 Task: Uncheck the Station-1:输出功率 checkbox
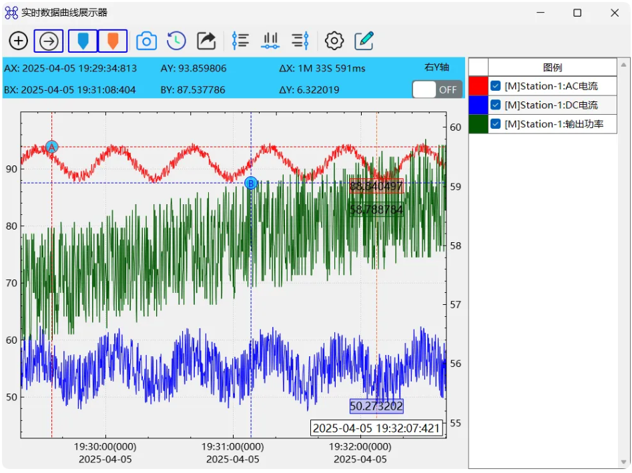click(496, 123)
